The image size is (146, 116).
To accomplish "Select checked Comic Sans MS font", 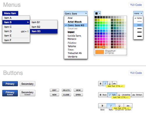I will click(76, 25).
